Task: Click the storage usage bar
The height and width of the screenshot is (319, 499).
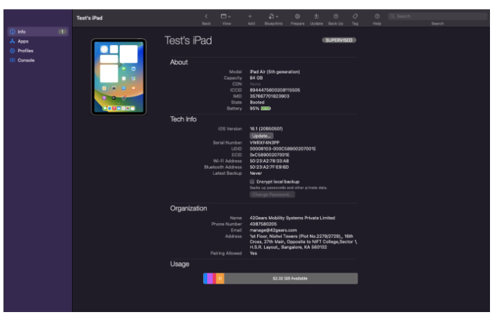Action: (281, 278)
